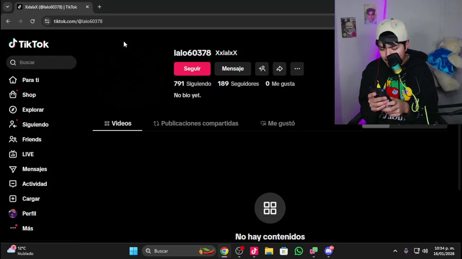Open the tab search dropdown arrow

click(7, 7)
